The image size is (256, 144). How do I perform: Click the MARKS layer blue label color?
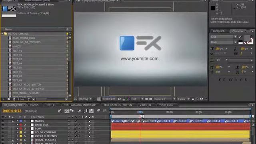tap(21, 121)
